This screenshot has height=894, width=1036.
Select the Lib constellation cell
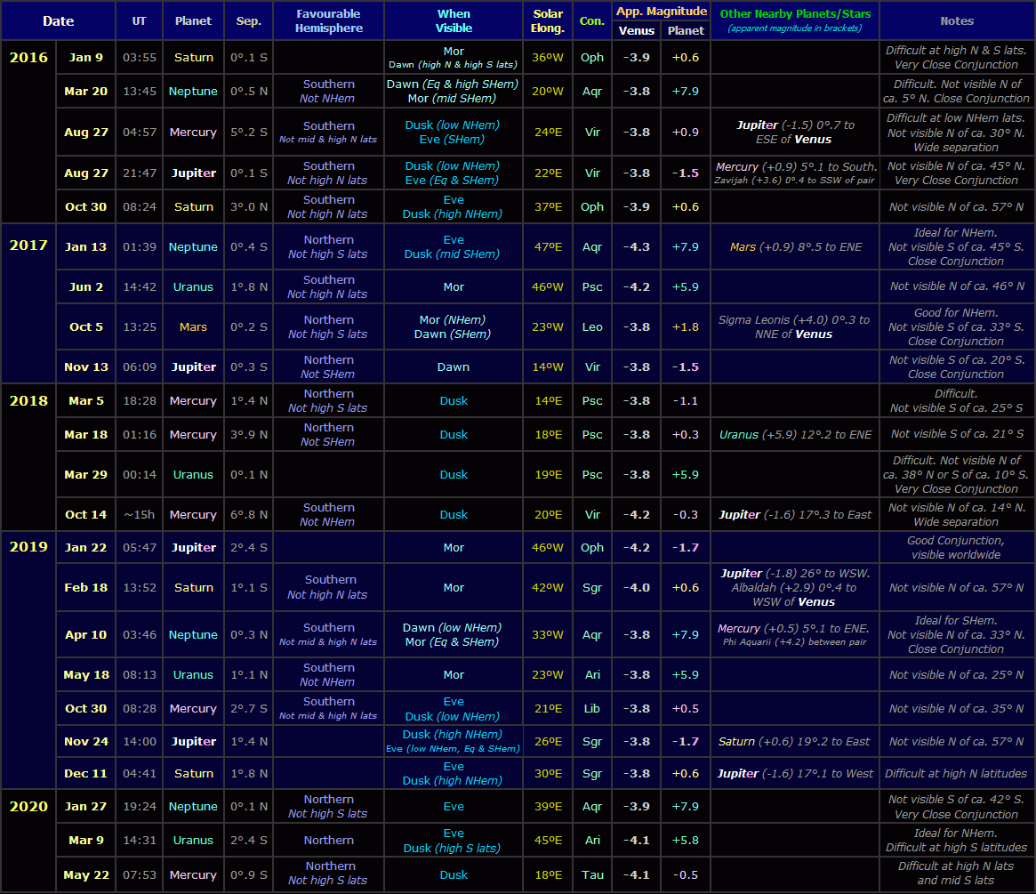(x=591, y=708)
